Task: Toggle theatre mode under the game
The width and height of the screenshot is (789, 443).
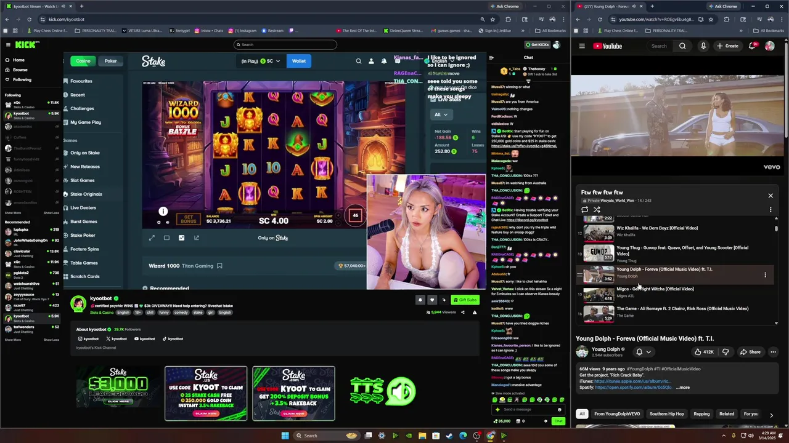Action: pos(166,238)
